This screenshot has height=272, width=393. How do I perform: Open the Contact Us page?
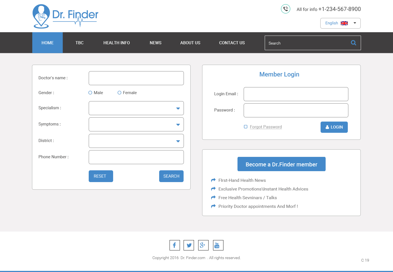pos(232,43)
